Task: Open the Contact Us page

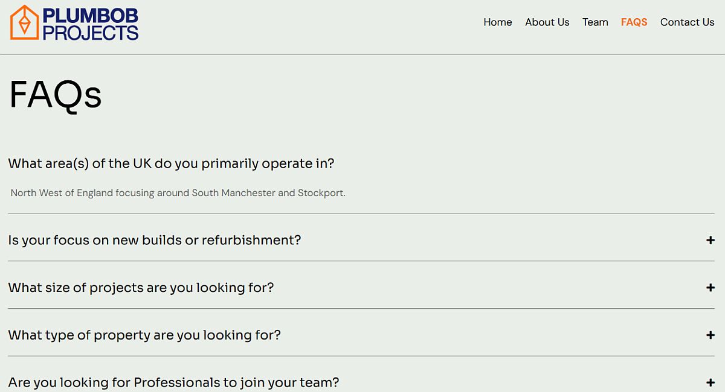Action: (687, 22)
